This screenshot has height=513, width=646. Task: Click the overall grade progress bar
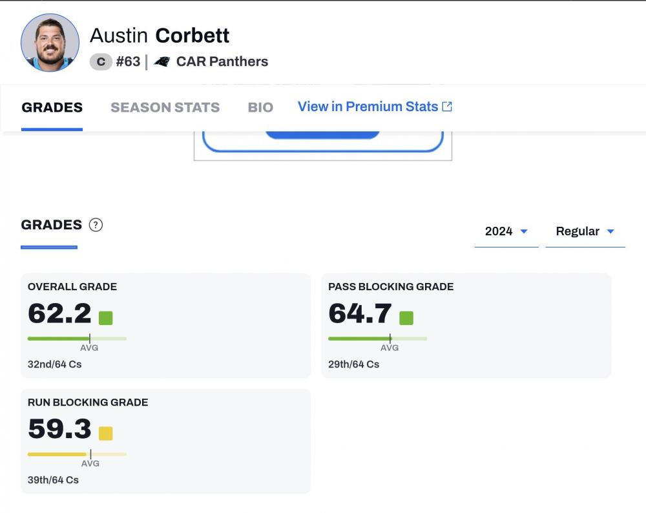pos(77,338)
